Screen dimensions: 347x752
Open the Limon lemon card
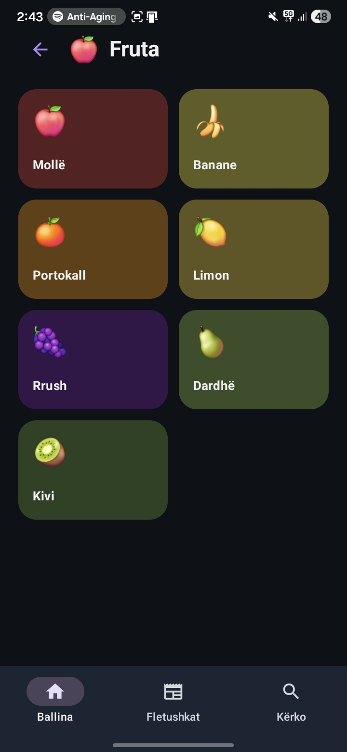point(254,249)
